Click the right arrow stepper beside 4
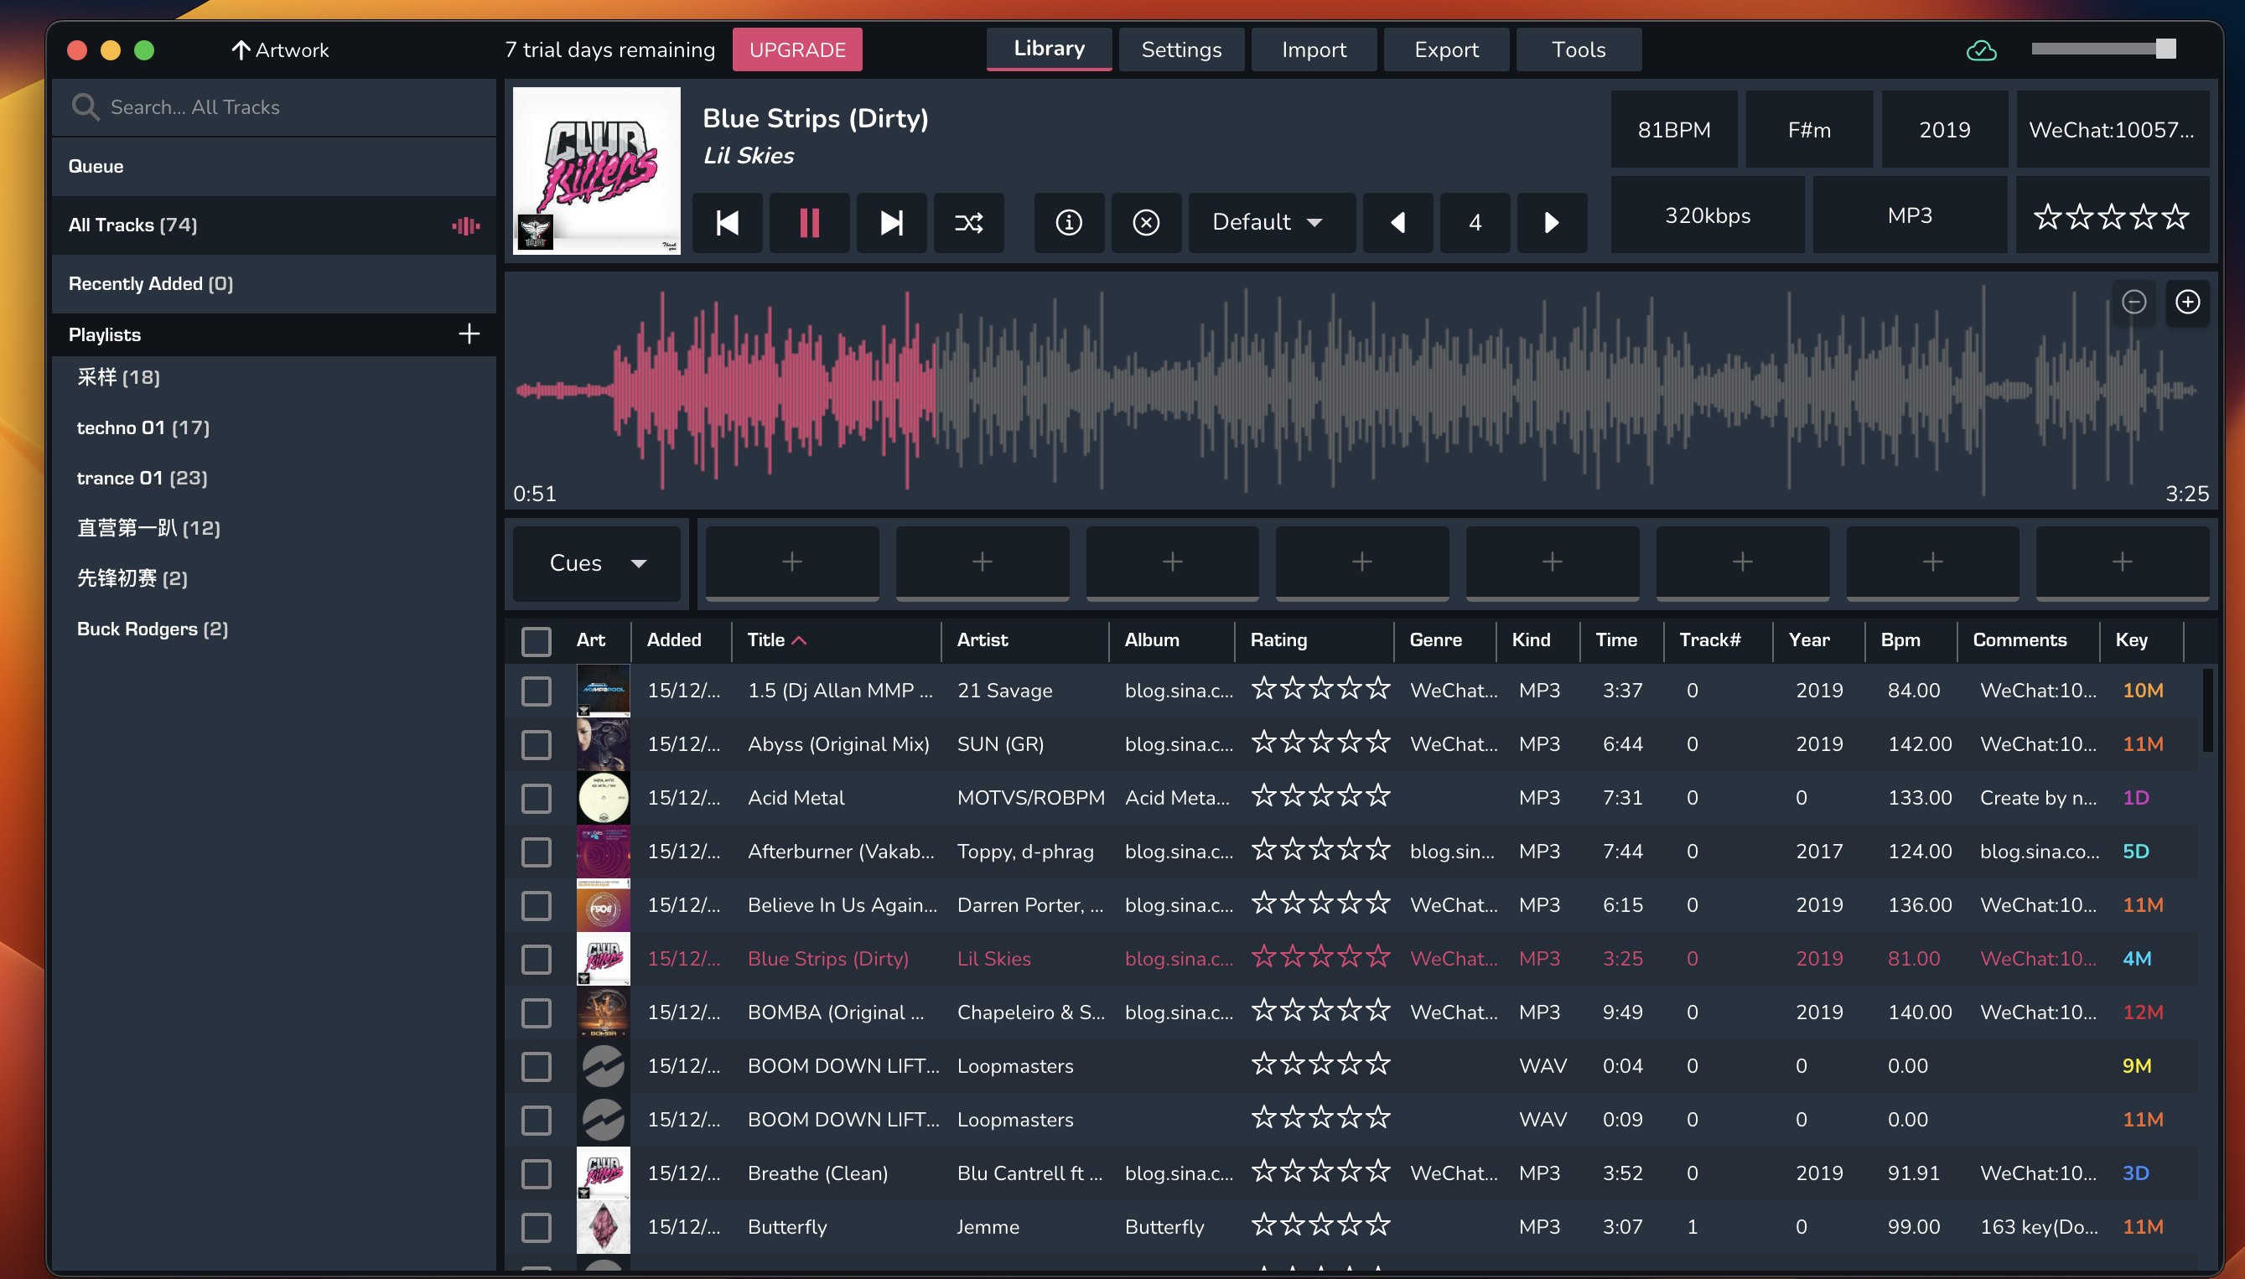The width and height of the screenshot is (2245, 1279). 1552,222
